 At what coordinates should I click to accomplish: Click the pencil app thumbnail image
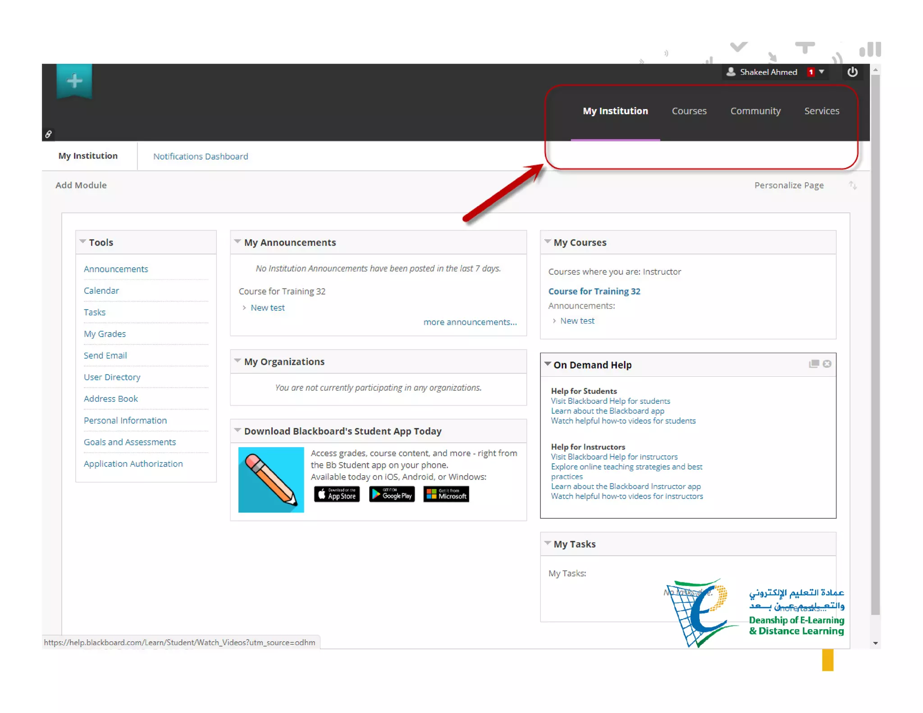[271, 480]
